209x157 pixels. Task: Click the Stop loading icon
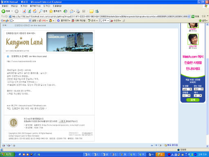point(24,11)
